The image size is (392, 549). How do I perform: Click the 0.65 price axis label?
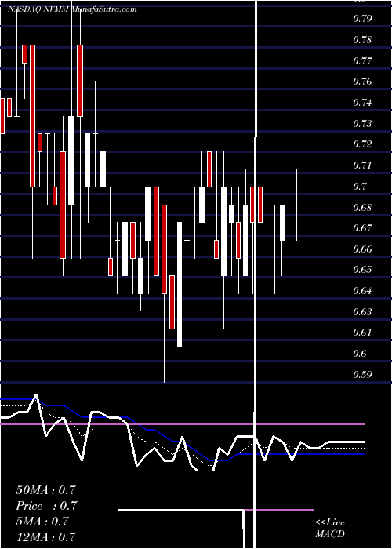click(x=362, y=270)
